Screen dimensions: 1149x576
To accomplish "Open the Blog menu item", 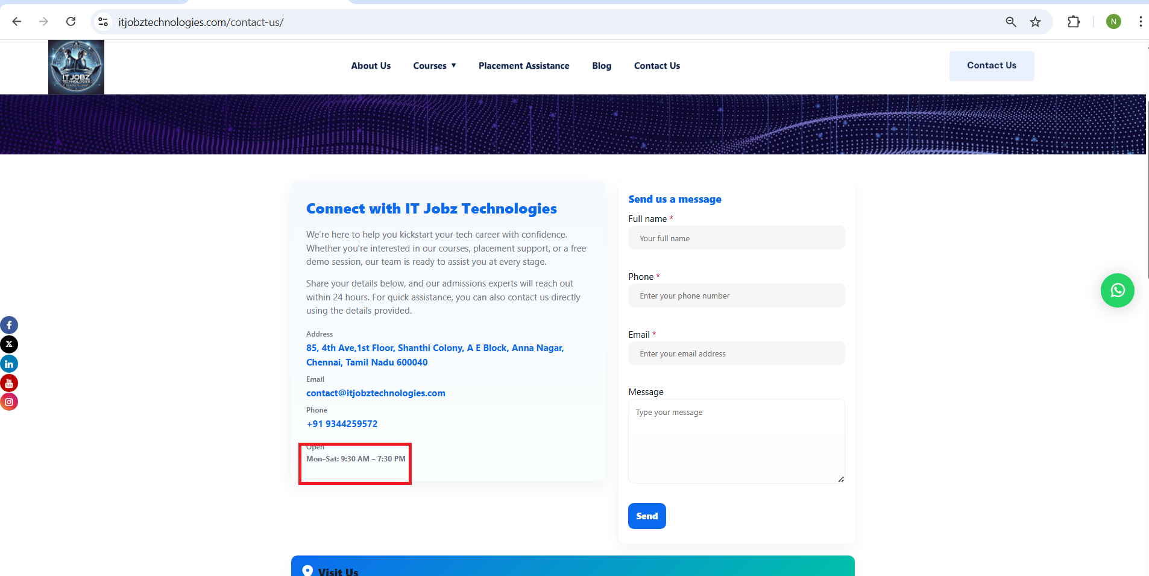I will point(601,66).
